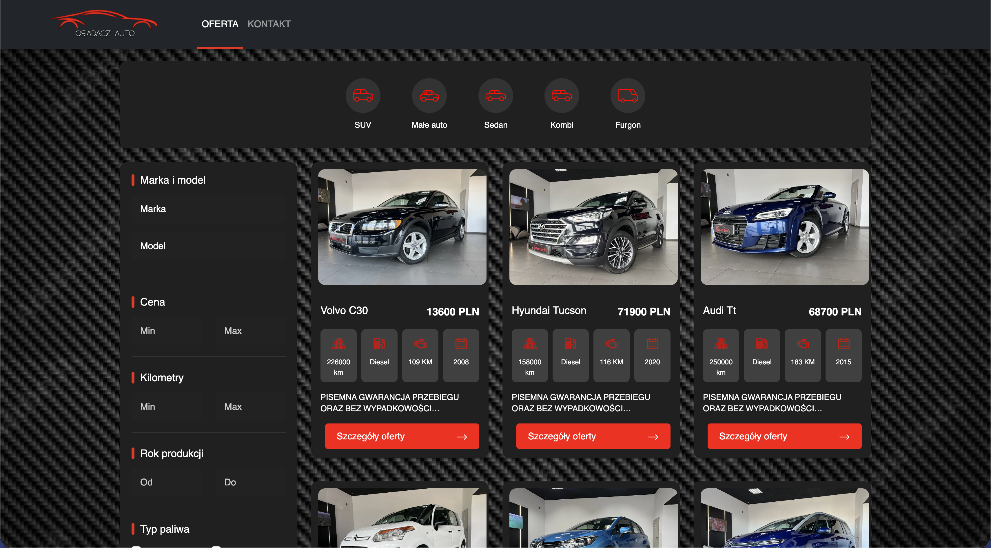The height and width of the screenshot is (548, 991).
Task: Click the engine power icon on Audi Tt card
Action: 802,344
